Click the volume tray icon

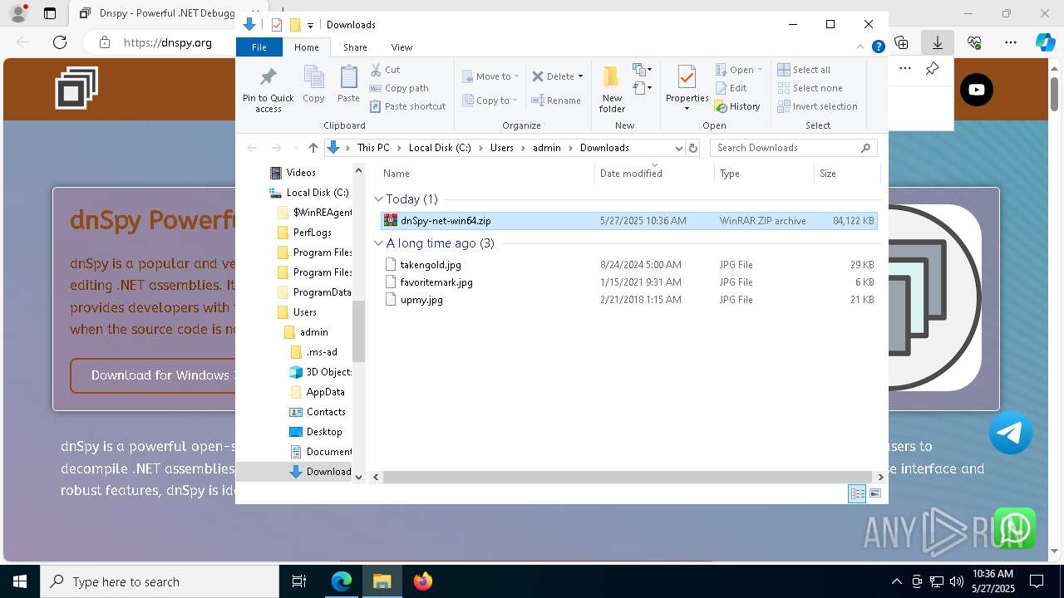click(957, 581)
